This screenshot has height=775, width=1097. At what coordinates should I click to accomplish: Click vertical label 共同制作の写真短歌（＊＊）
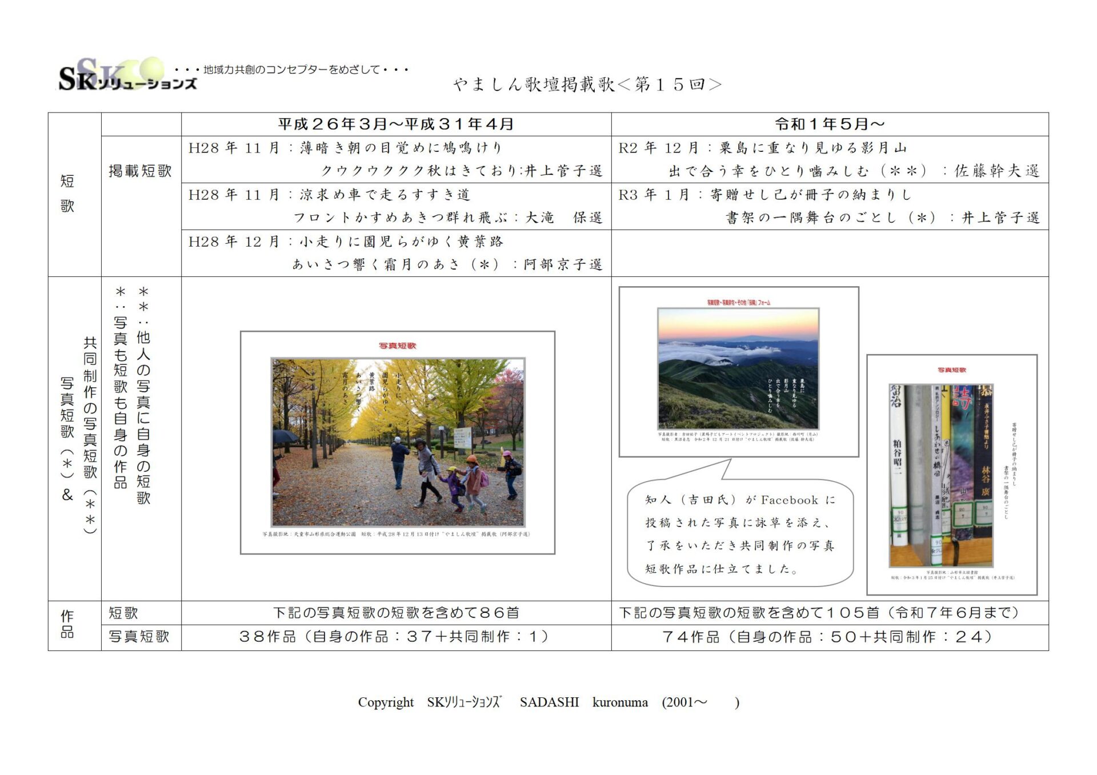90,435
